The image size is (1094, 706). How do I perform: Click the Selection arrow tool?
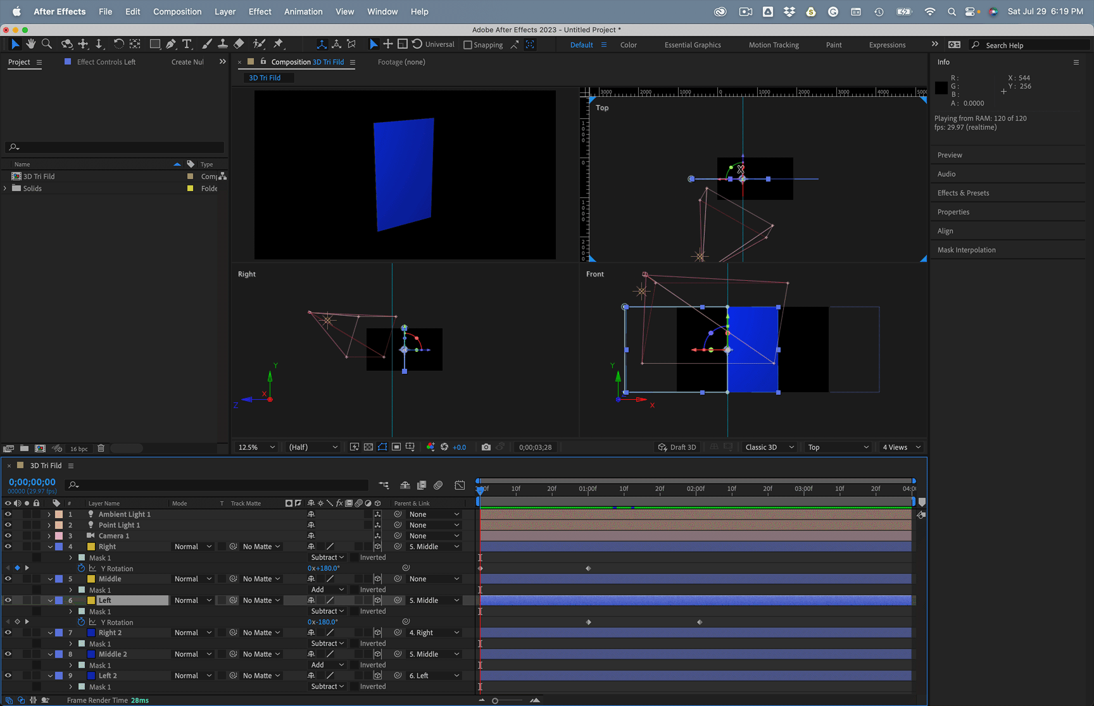click(15, 44)
